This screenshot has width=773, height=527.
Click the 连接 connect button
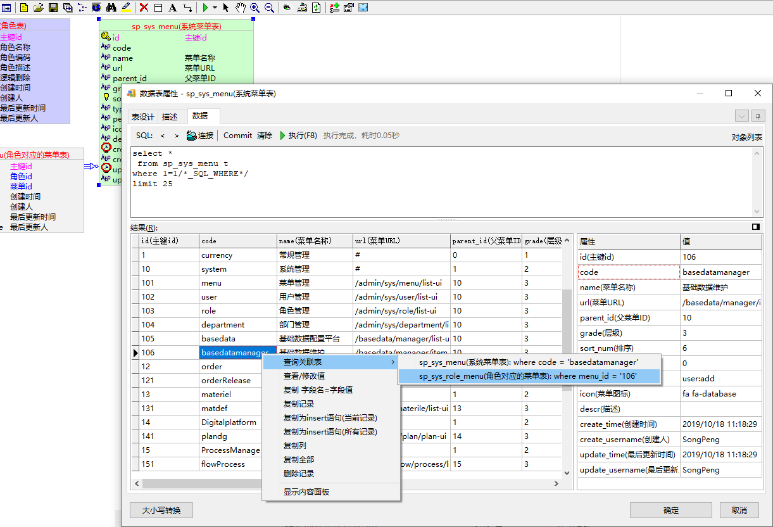[x=200, y=136]
